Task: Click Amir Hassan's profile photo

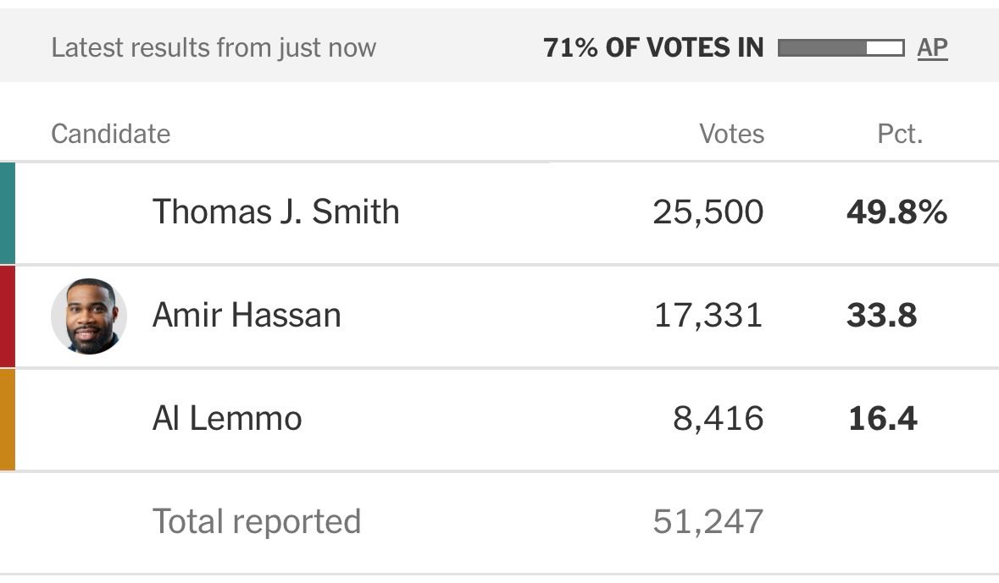Action: (89, 316)
